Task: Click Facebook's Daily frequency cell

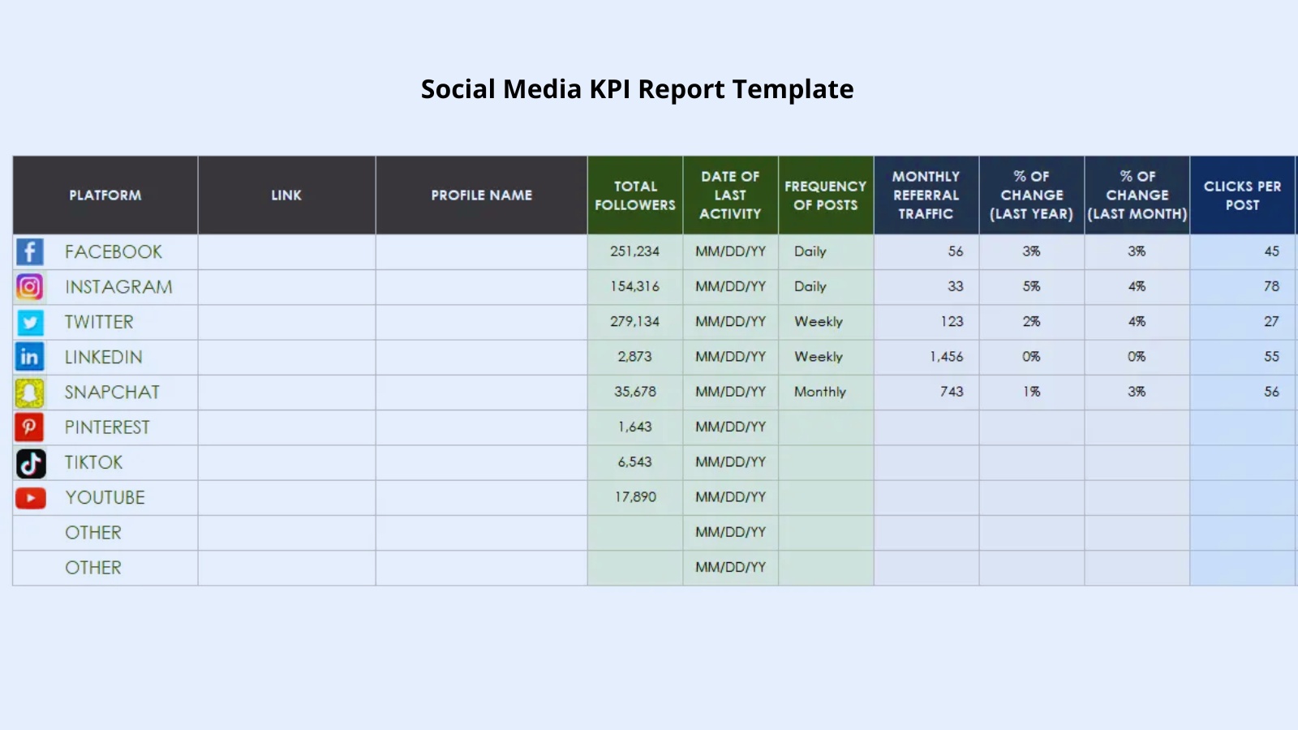Action: pyautogui.click(x=826, y=252)
